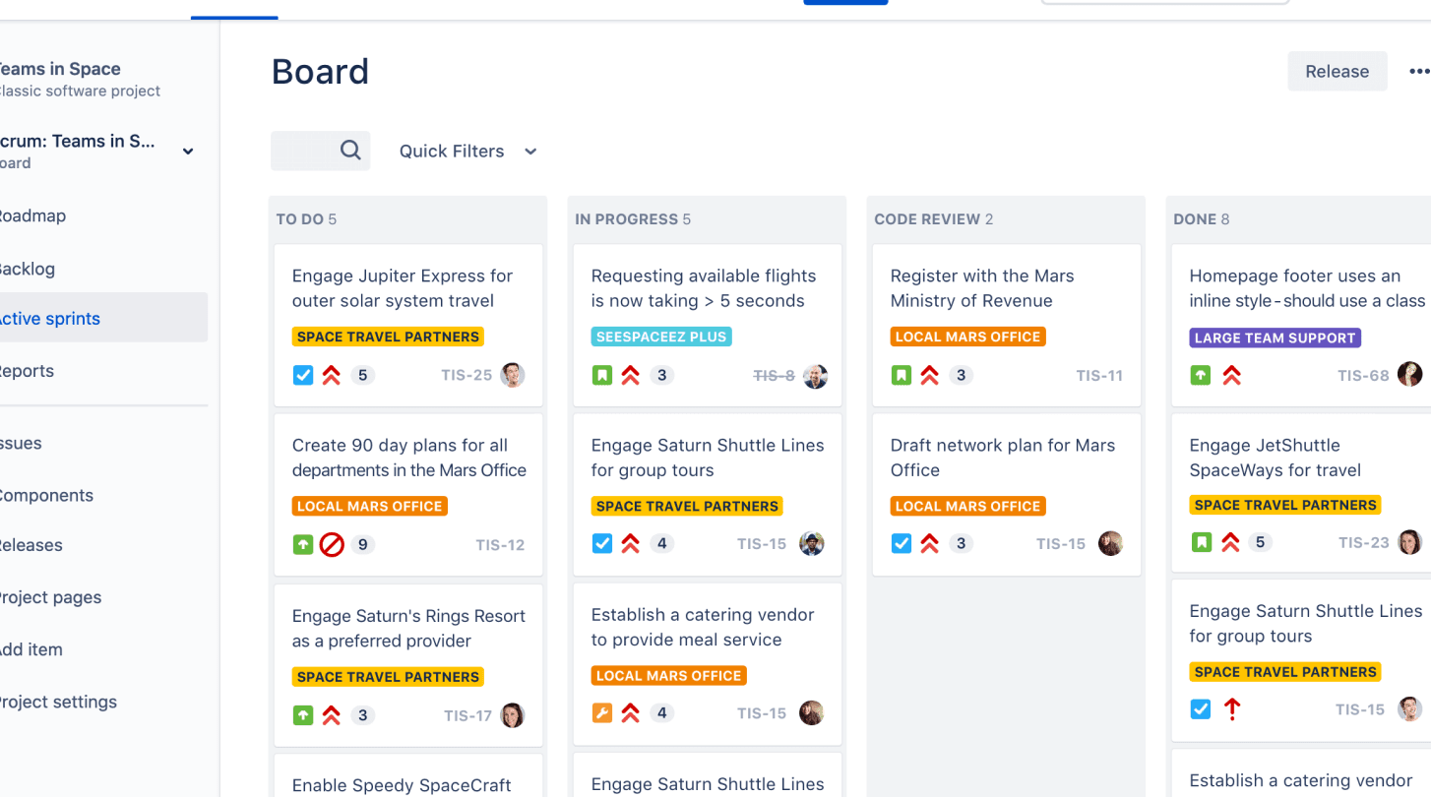
Task: Click priority chevrons on Draft network plan card
Action: coord(930,543)
